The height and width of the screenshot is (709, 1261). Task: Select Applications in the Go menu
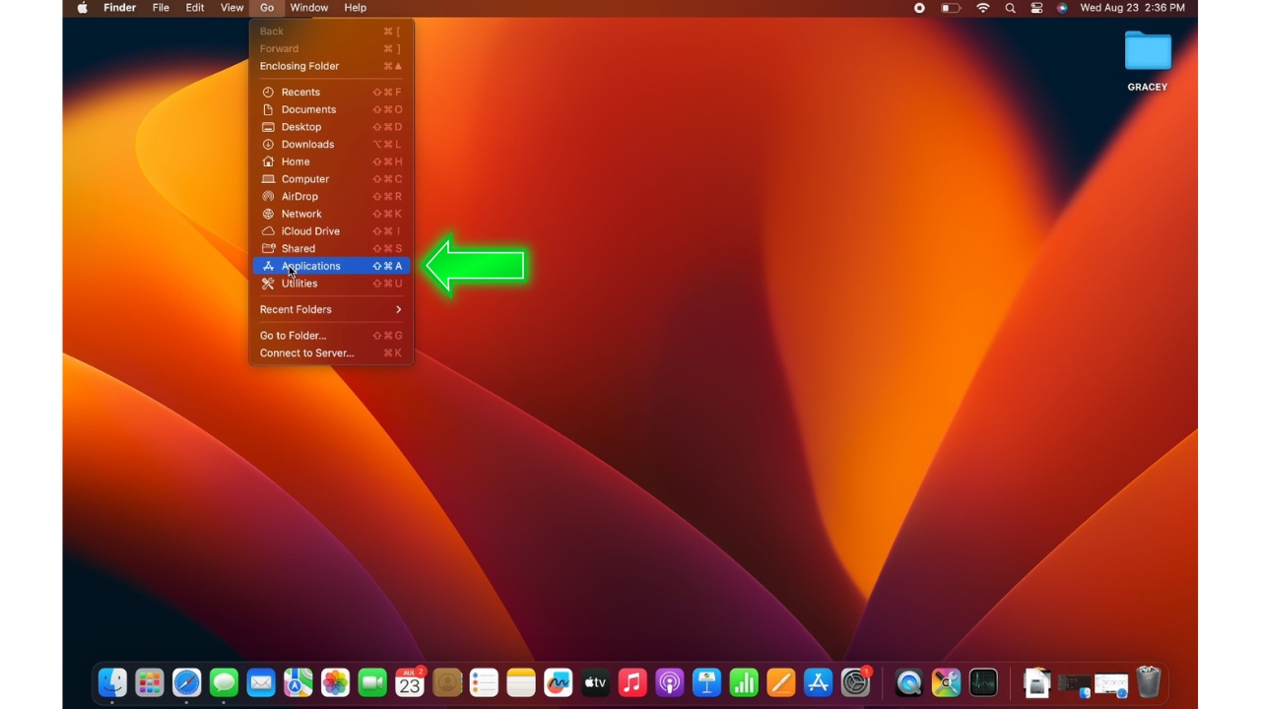tap(311, 265)
